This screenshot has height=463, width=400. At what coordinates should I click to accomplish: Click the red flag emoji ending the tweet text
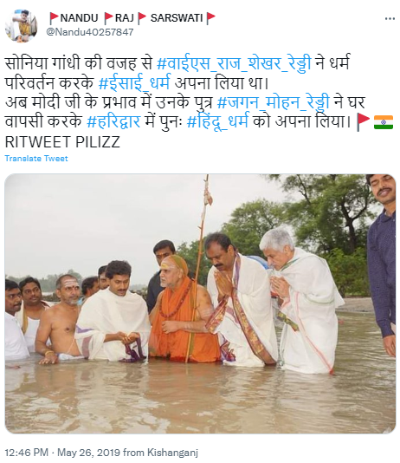pos(363,122)
